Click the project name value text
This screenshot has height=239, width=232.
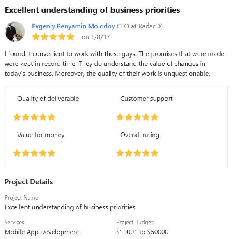[x=70, y=207]
